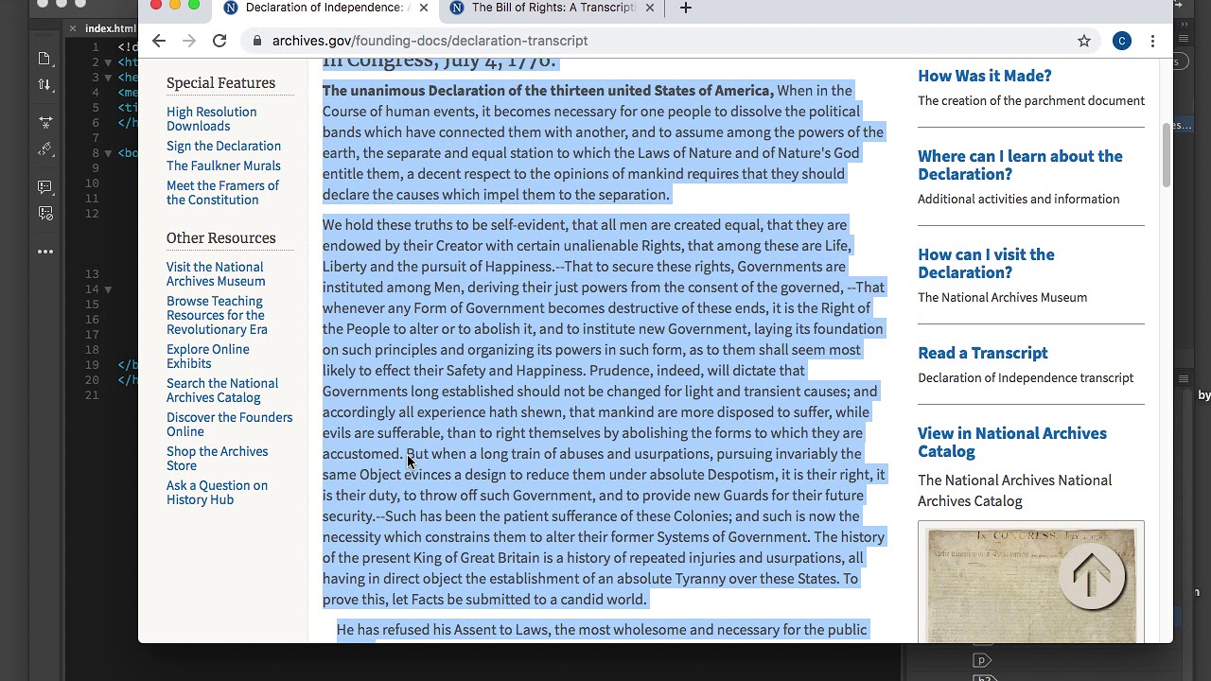Collapse the code fold on line 3

[x=108, y=78]
